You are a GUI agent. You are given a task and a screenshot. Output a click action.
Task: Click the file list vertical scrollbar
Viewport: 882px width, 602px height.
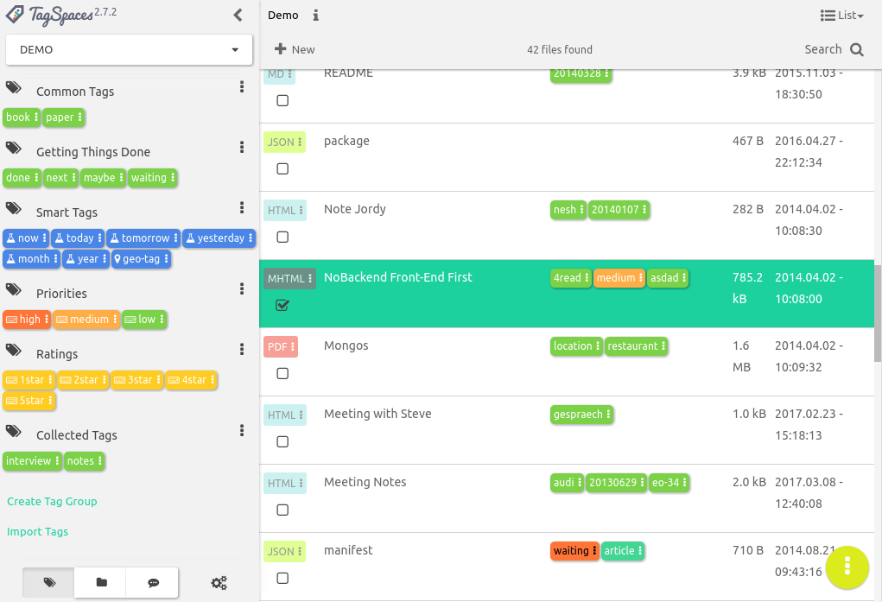coord(878,313)
